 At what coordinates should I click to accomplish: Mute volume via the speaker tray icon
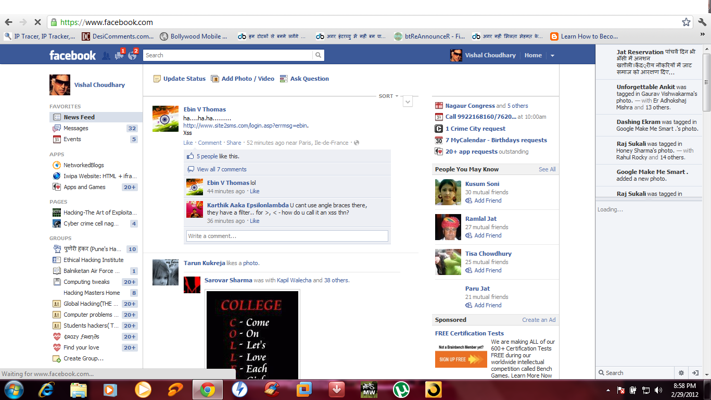(x=657, y=389)
